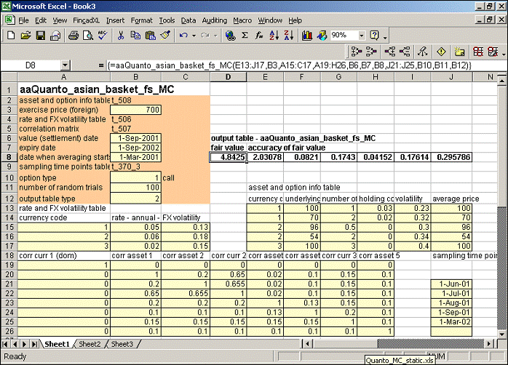Click the Undo arrow icon
This screenshot has width=508, height=365.
[x=183, y=36]
